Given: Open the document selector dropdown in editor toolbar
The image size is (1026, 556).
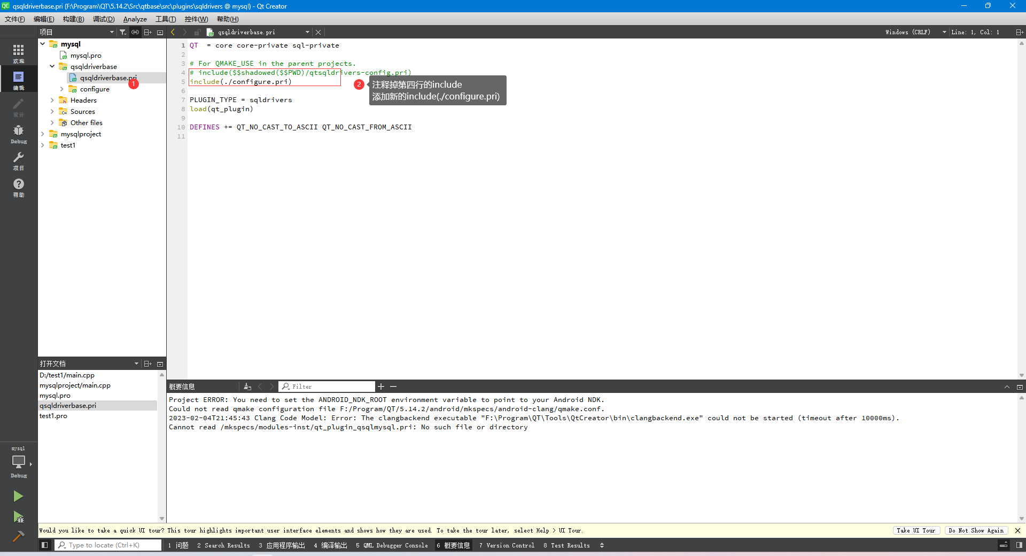Looking at the screenshot, I should (x=307, y=32).
